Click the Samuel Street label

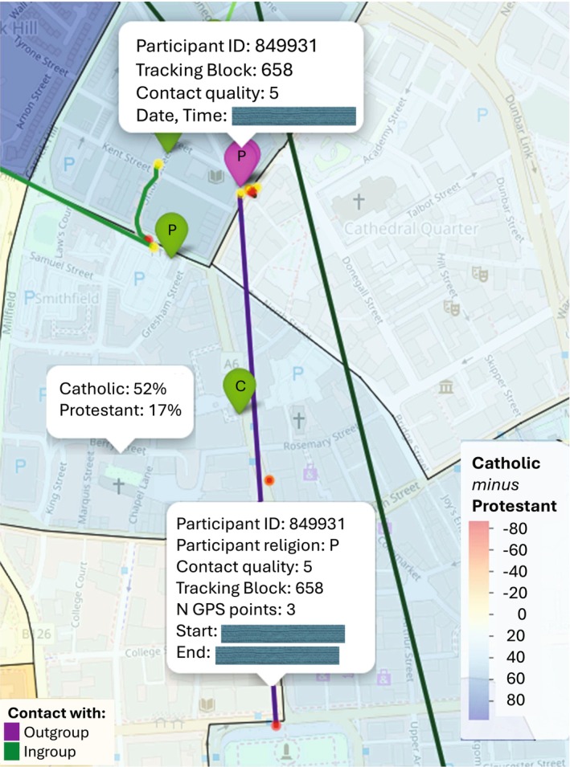coord(61,265)
